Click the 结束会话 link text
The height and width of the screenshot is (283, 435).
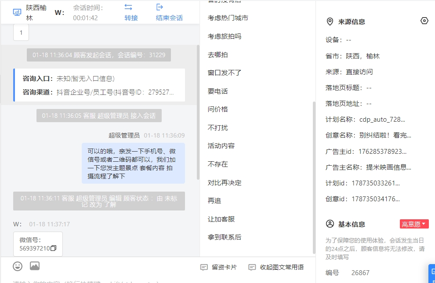169,18
